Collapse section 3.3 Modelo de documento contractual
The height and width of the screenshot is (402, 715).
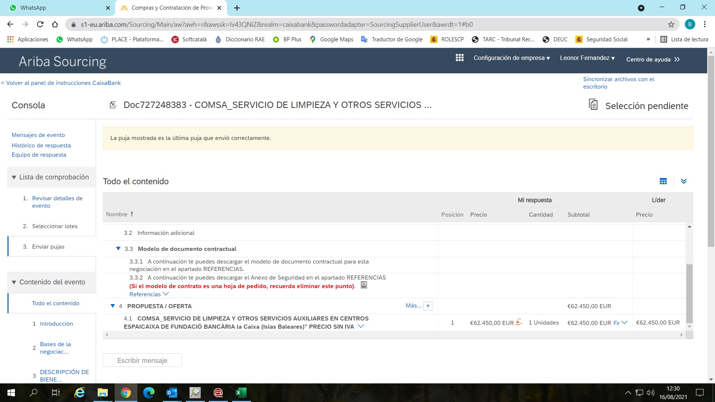[118, 249]
